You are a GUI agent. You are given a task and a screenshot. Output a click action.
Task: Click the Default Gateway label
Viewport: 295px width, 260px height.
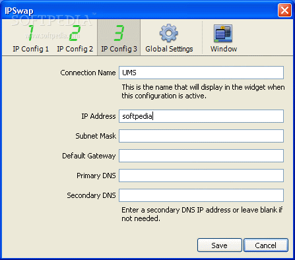pyautogui.click(x=88, y=156)
